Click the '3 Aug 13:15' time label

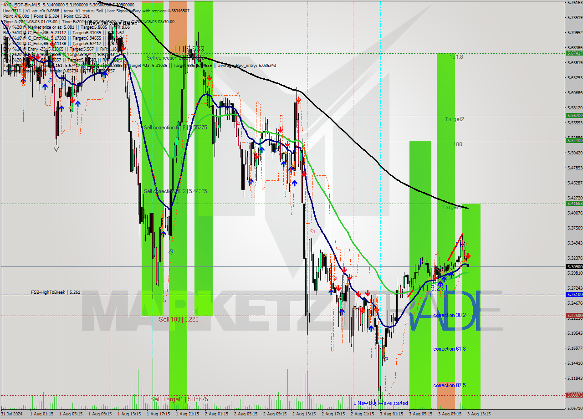pyautogui.click(x=479, y=414)
